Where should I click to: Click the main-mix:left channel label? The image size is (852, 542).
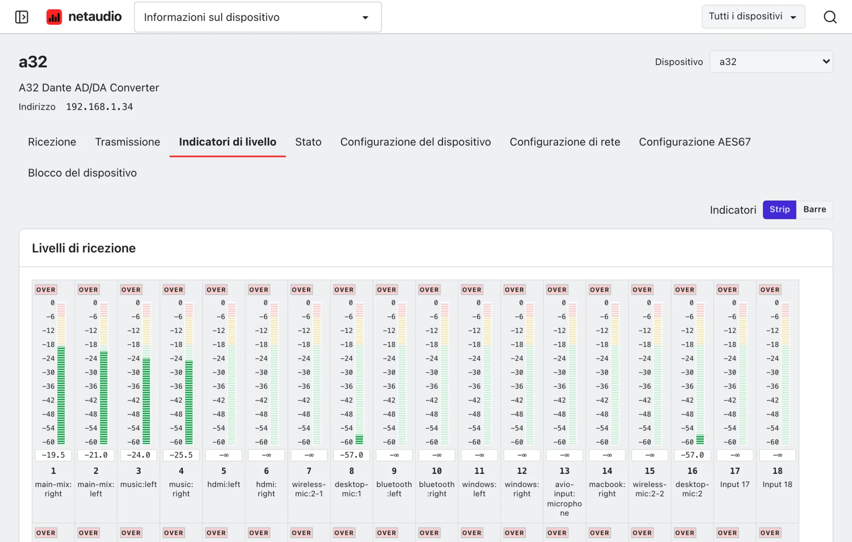pyautogui.click(x=96, y=489)
